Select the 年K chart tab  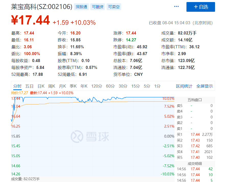(84, 86)
